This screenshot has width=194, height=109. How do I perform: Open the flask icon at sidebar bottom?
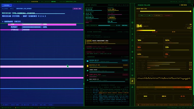click(132, 87)
